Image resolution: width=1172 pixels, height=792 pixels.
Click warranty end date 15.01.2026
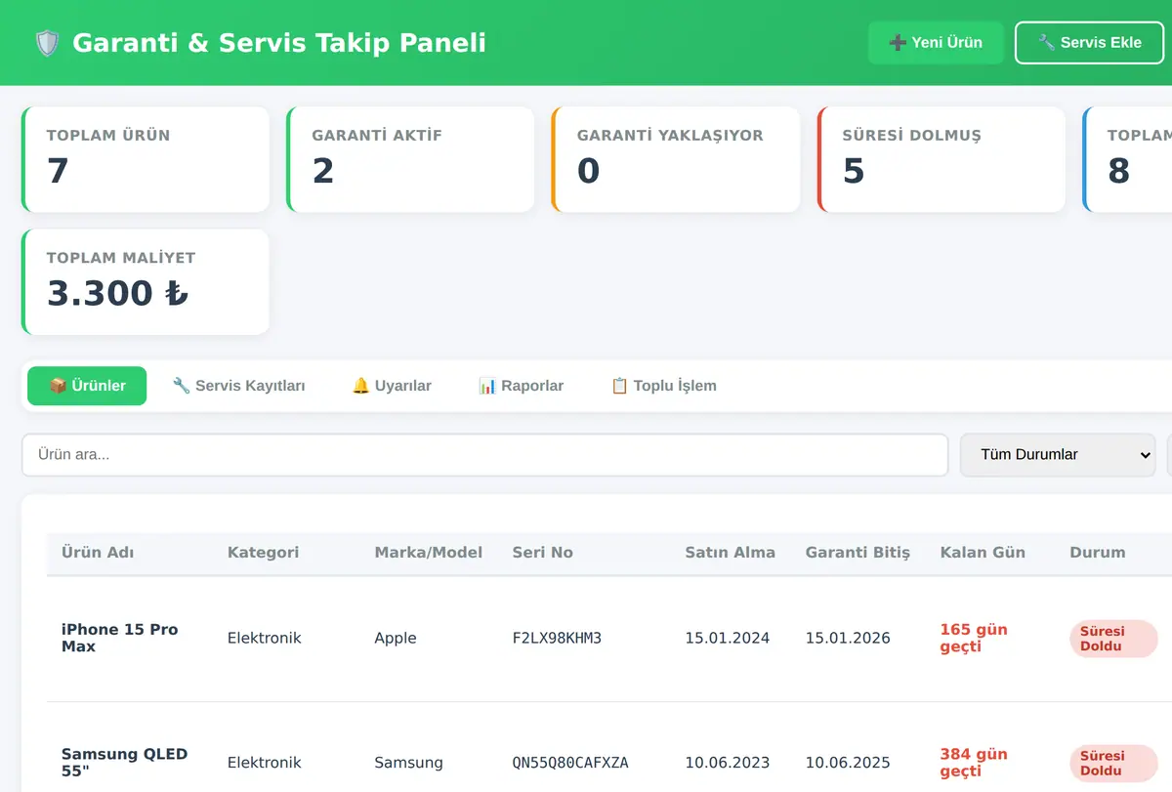[x=848, y=639]
